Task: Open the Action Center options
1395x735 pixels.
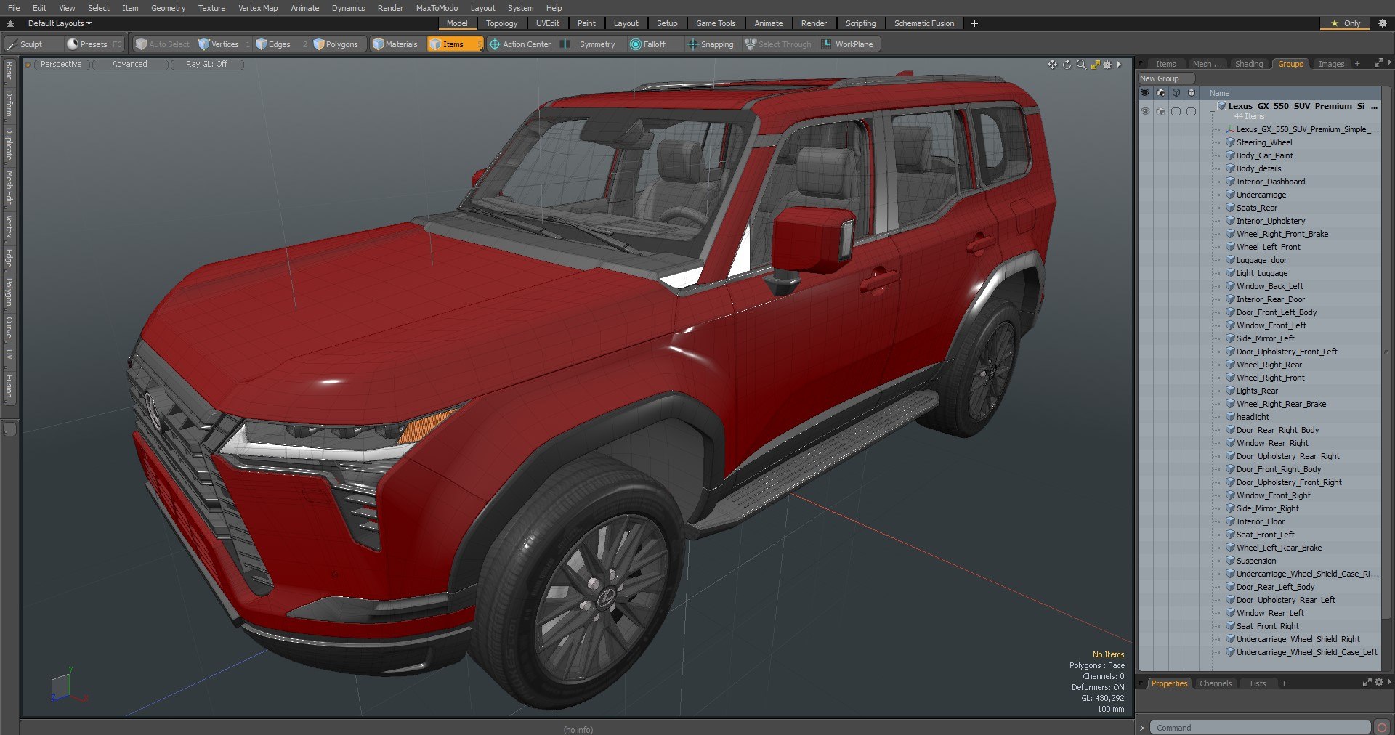Action: click(x=520, y=44)
